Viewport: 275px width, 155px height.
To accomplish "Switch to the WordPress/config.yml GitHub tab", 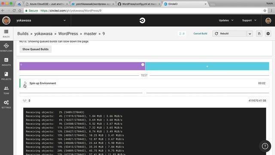I will (139, 4).
